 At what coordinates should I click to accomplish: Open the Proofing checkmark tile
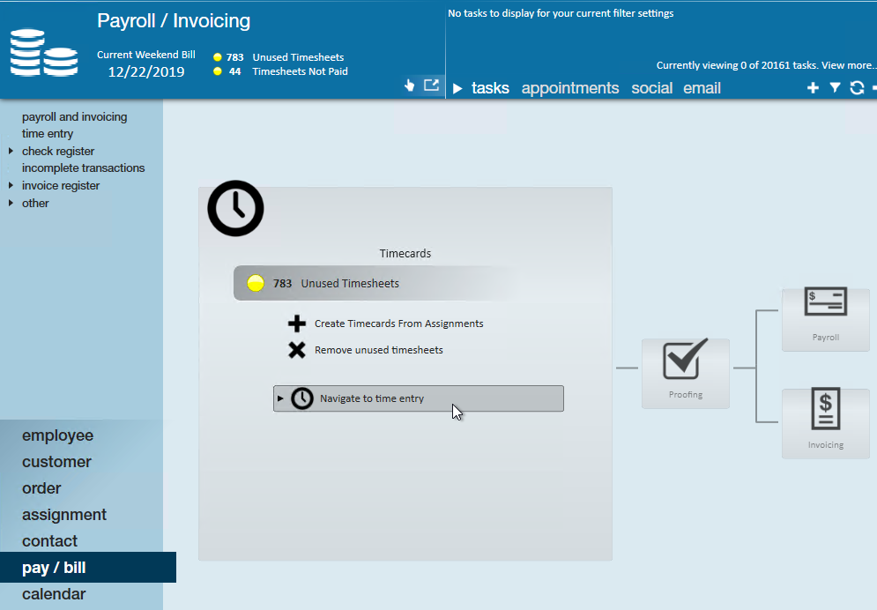tap(686, 373)
